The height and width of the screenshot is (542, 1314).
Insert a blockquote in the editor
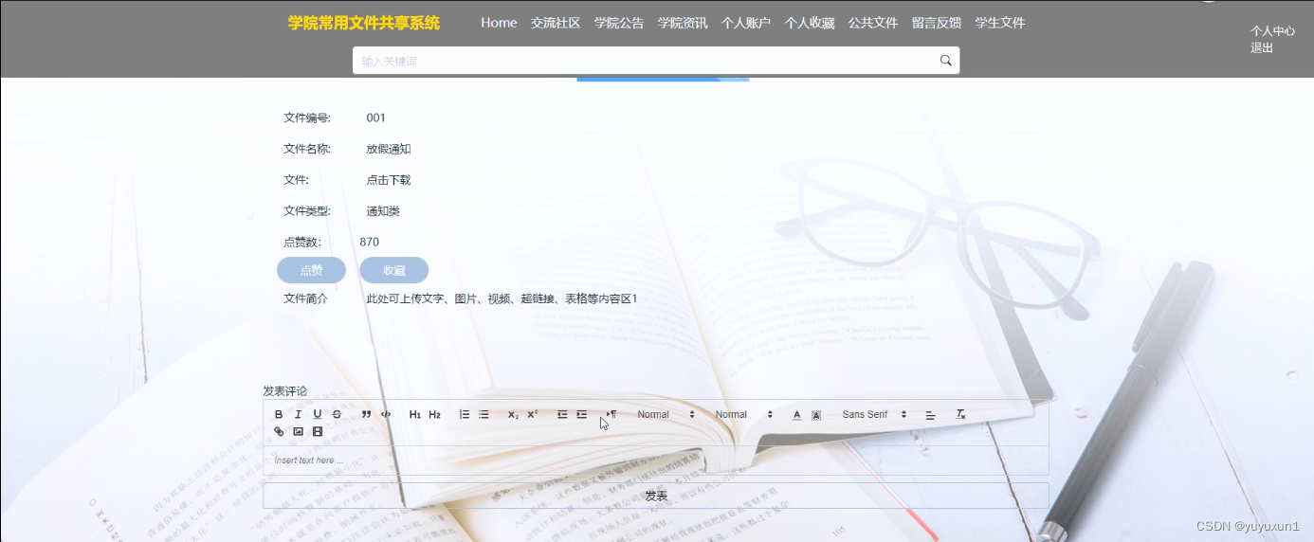click(x=366, y=415)
